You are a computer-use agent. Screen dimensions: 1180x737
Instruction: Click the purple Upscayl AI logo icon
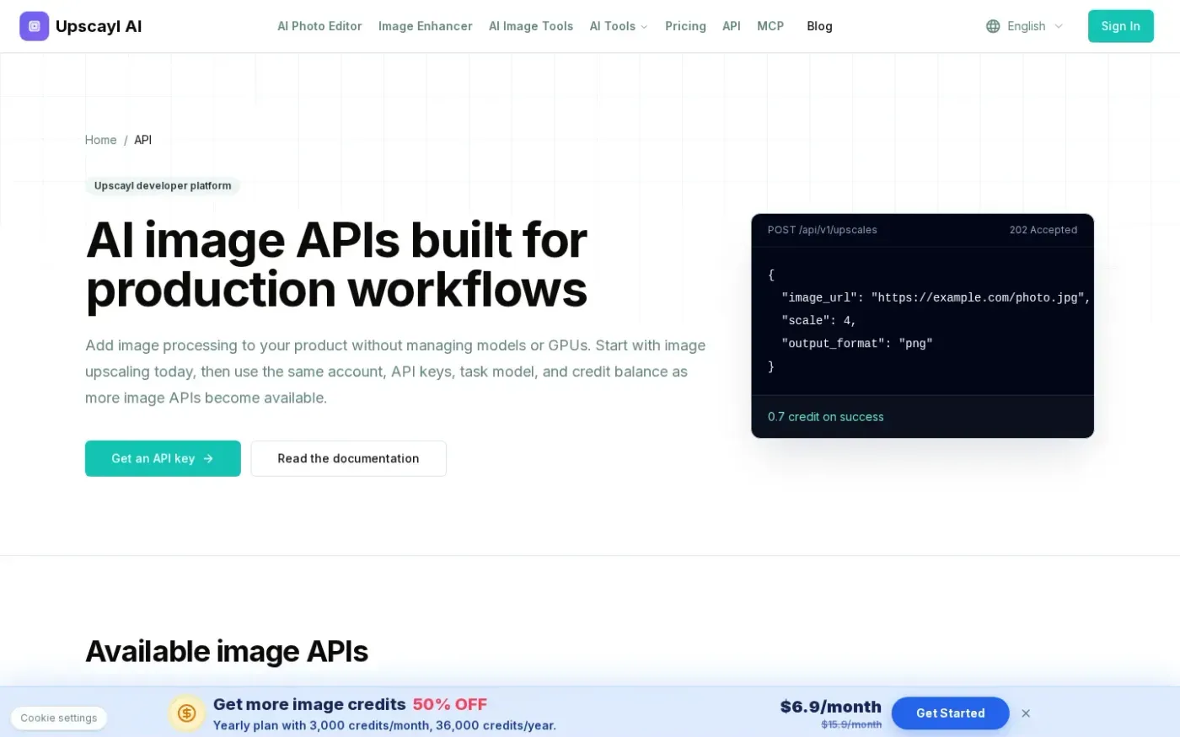(x=35, y=26)
